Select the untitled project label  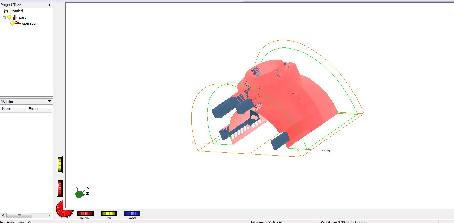coord(17,11)
